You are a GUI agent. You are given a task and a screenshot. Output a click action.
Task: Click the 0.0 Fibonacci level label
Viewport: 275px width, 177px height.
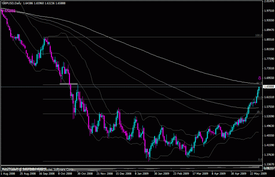[260, 159]
